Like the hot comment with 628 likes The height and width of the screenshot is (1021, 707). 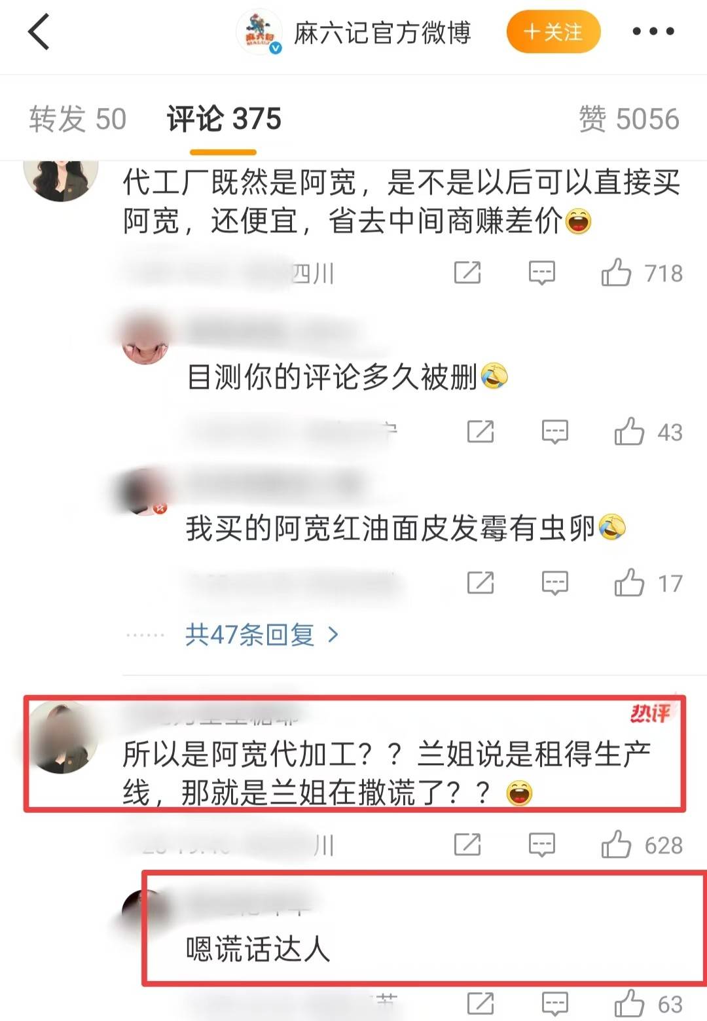click(642, 845)
